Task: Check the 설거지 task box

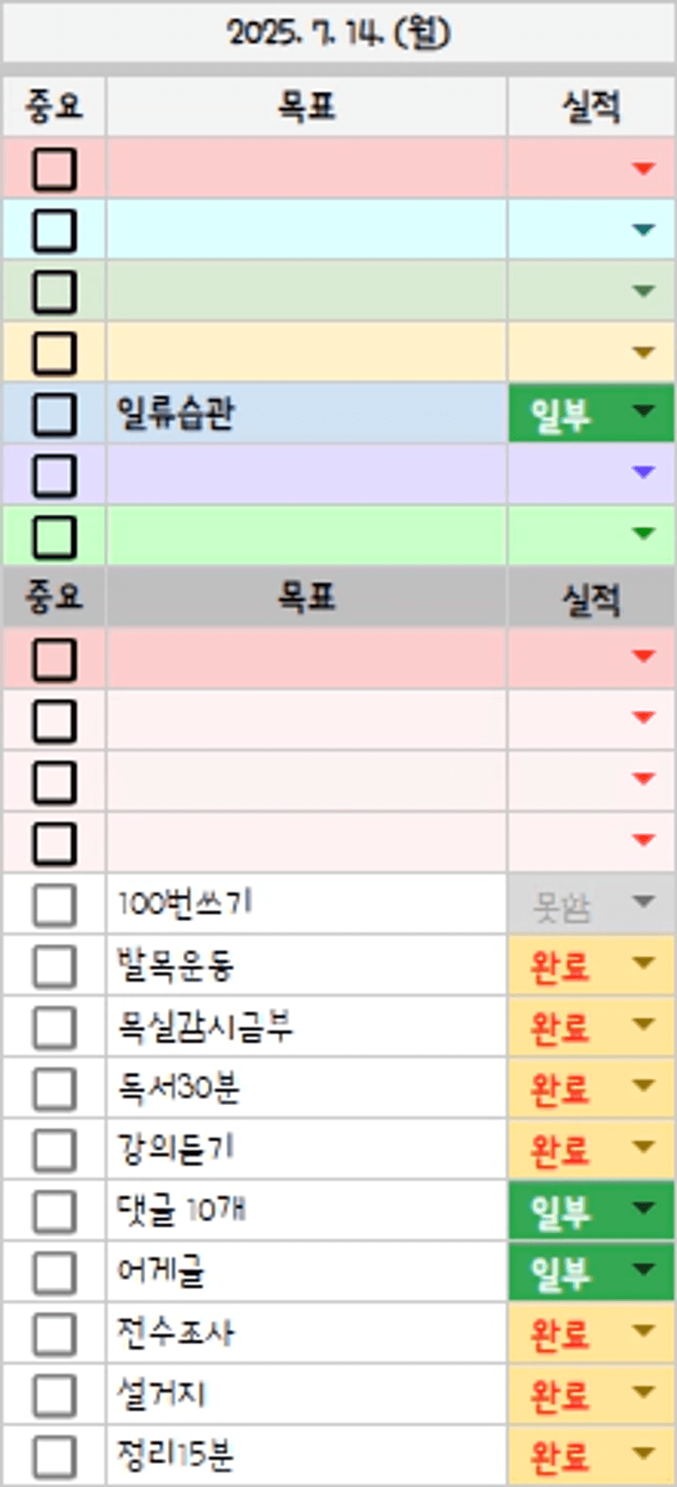Action: pos(54,1395)
